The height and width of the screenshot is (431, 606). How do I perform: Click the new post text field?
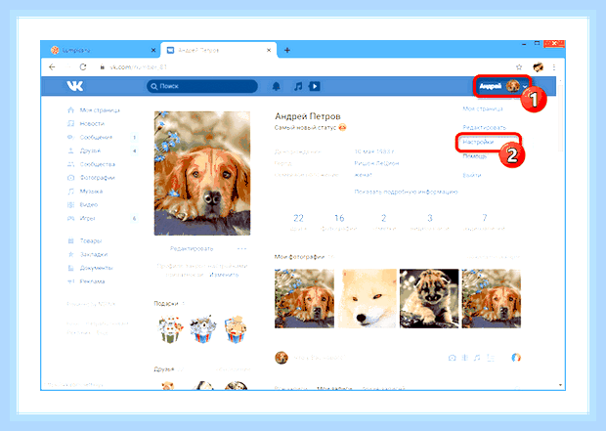[x=319, y=358]
